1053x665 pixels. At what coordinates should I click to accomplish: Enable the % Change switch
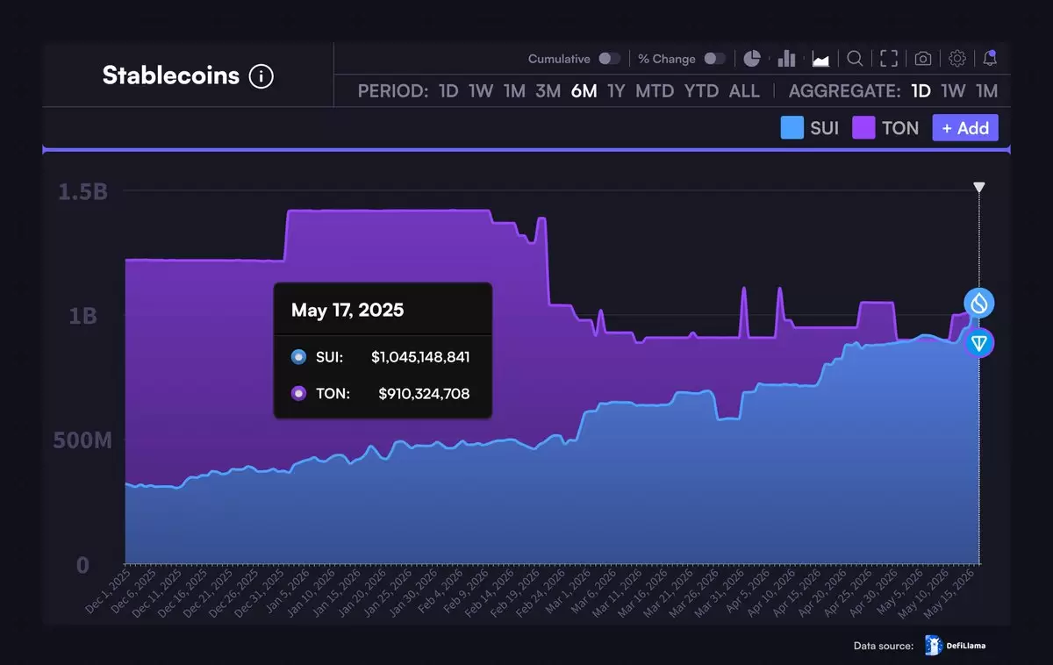point(715,59)
